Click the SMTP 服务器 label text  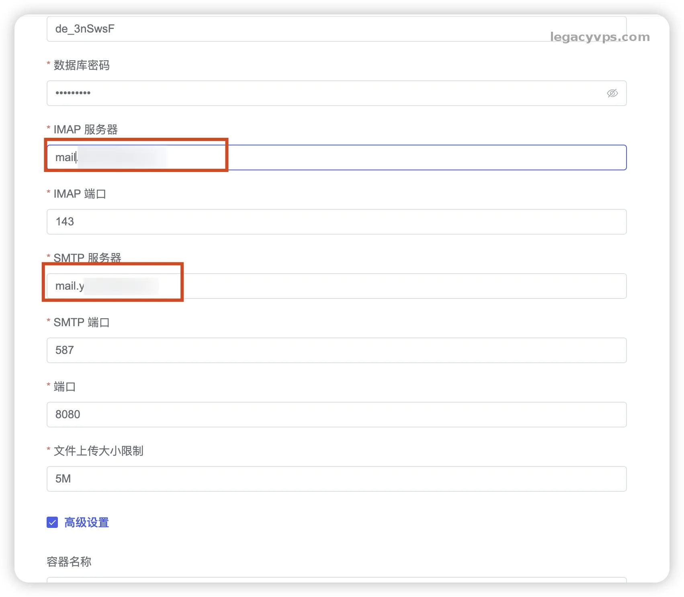click(x=87, y=258)
